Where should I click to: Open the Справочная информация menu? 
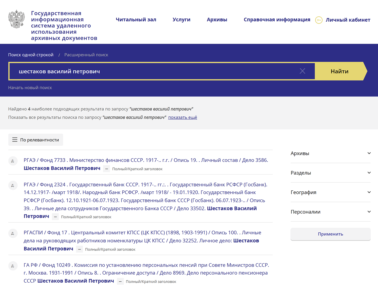[x=277, y=19]
